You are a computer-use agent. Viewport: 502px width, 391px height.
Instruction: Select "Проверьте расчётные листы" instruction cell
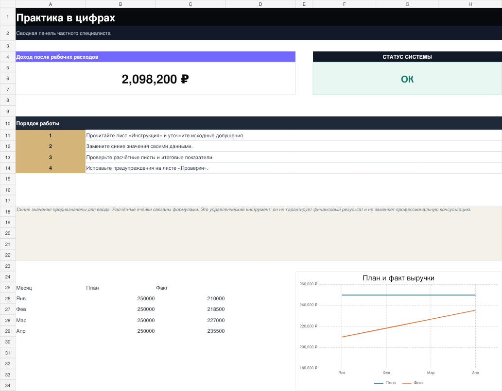click(x=294, y=157)
